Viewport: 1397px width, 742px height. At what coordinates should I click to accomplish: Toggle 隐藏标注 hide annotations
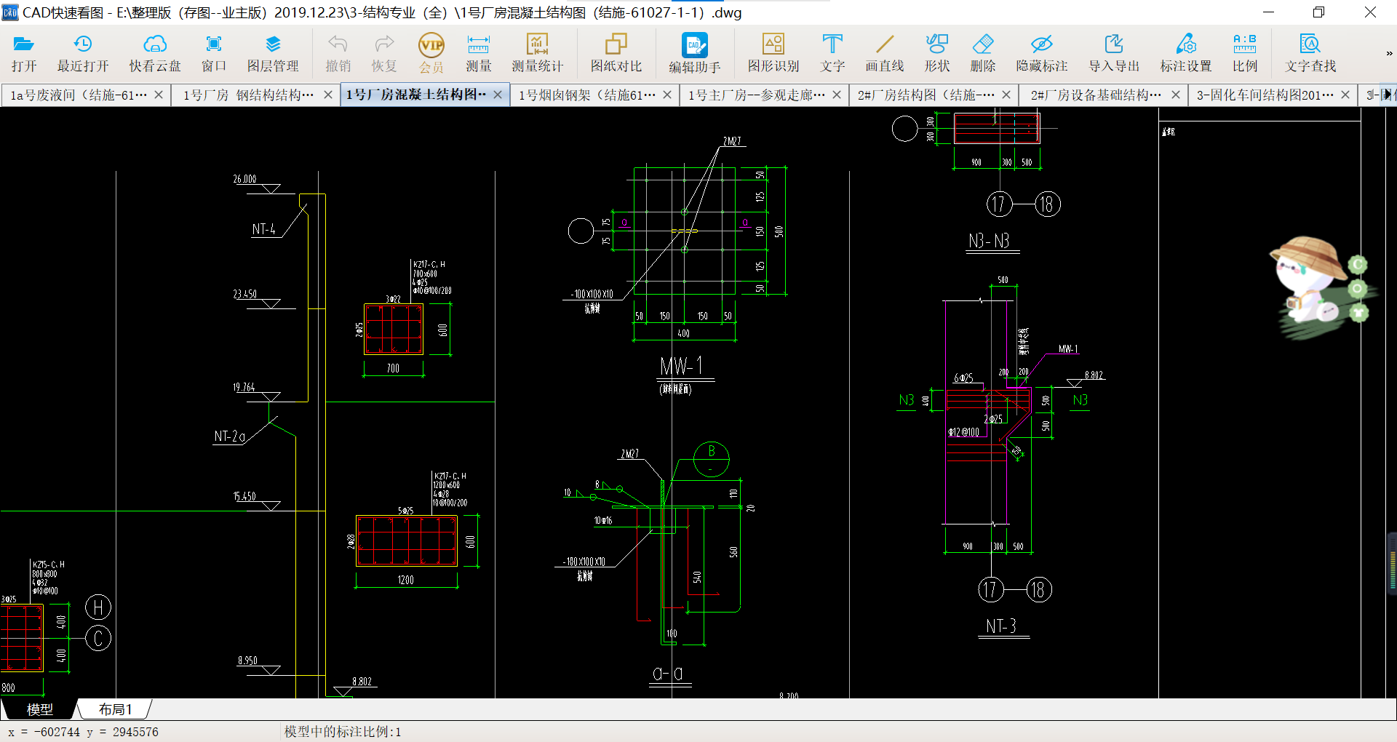coord(1042,52)
